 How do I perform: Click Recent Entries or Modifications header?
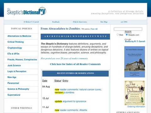coord(75,73)
